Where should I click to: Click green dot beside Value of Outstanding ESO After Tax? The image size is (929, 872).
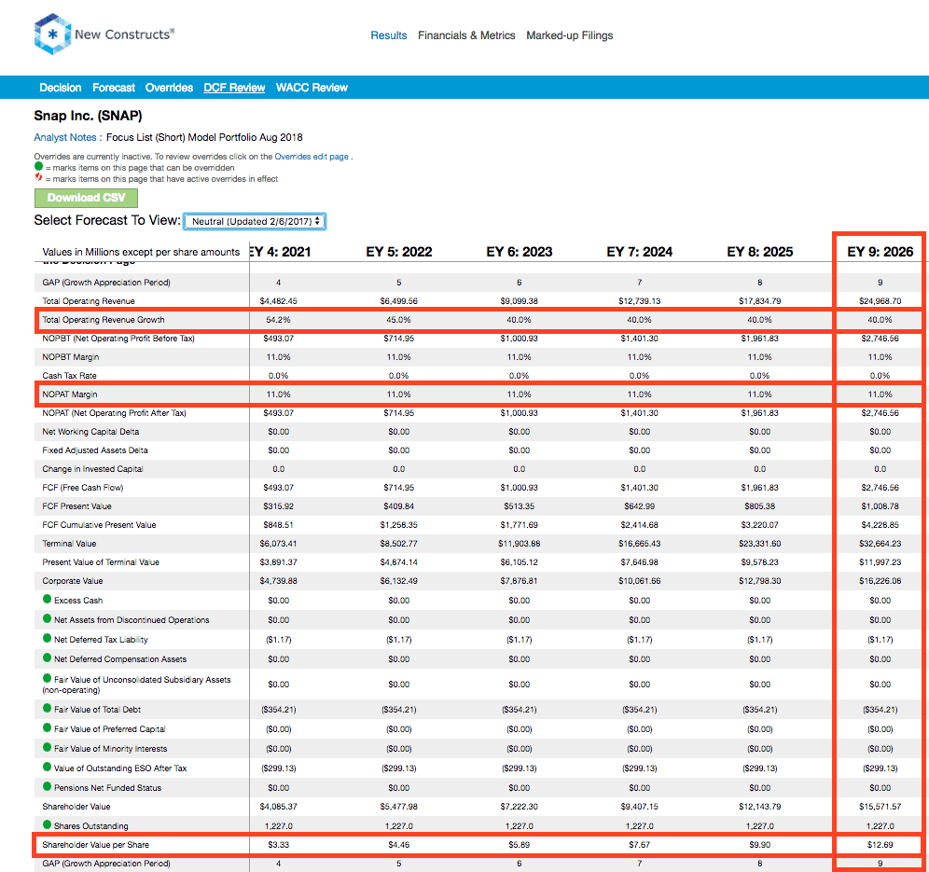(x=47, y=767)
